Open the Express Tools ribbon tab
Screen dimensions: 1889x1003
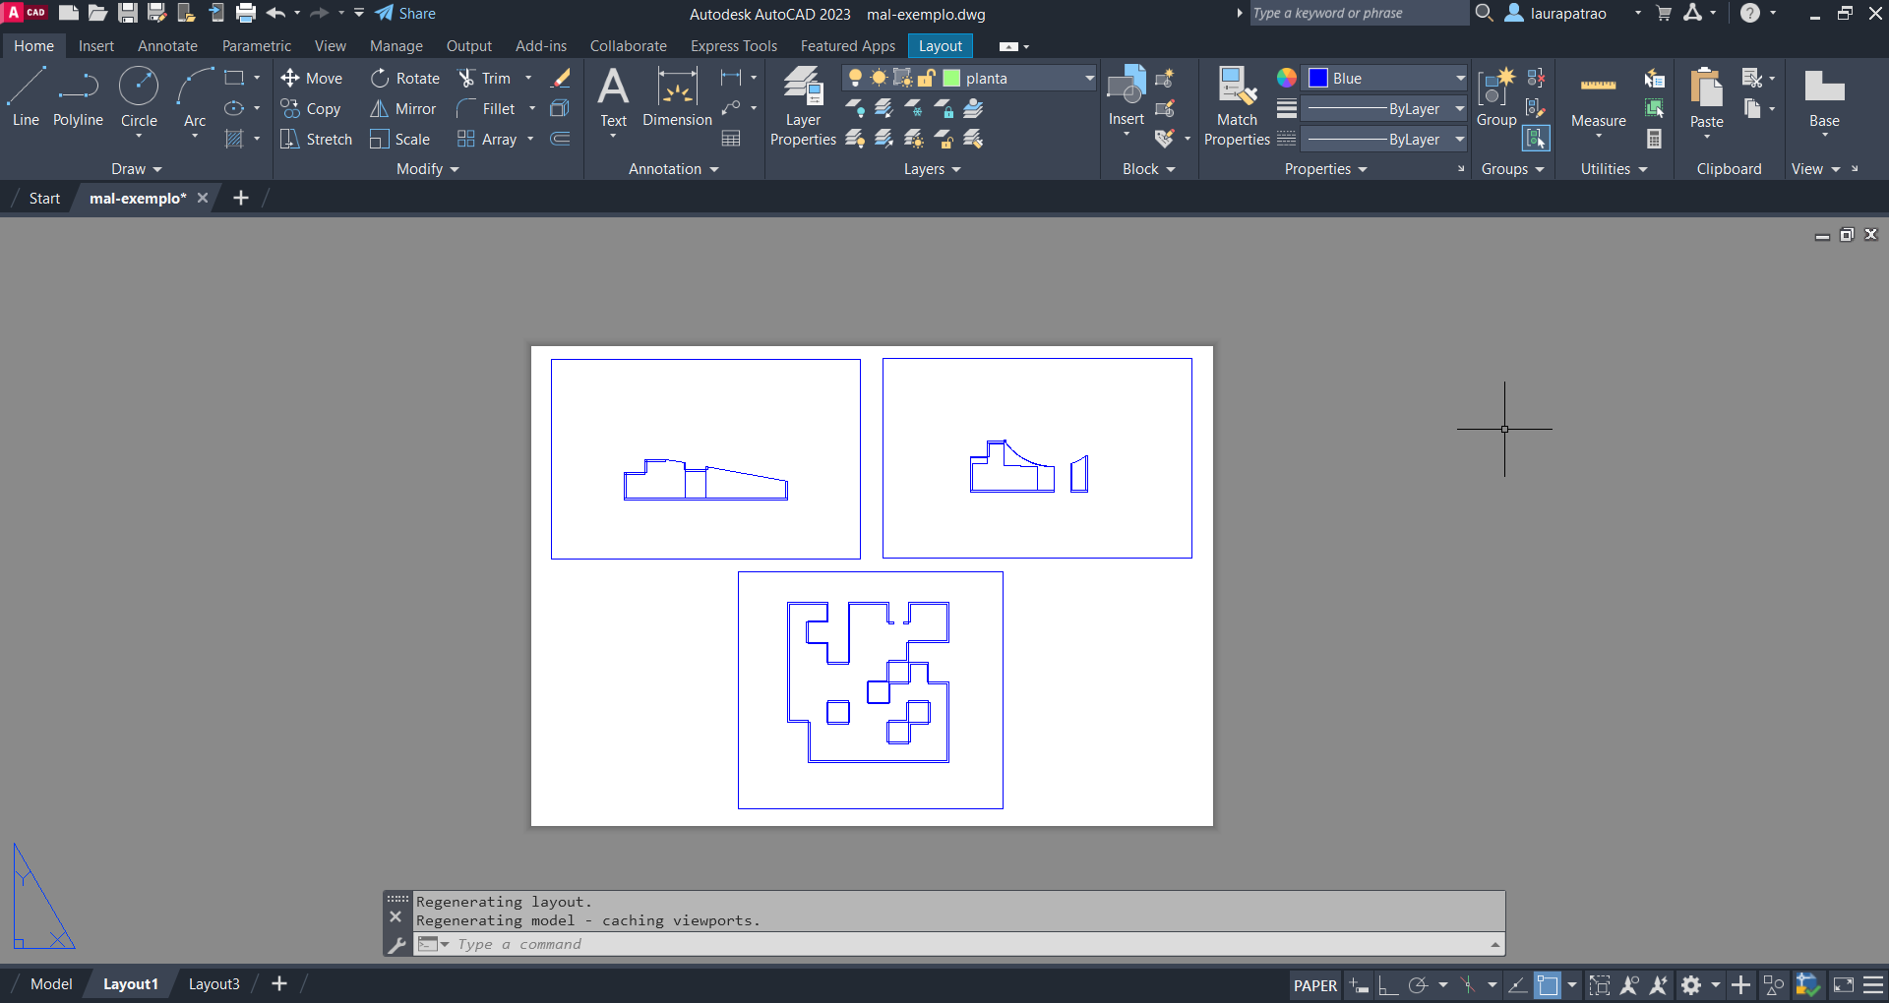coord(734,46)
